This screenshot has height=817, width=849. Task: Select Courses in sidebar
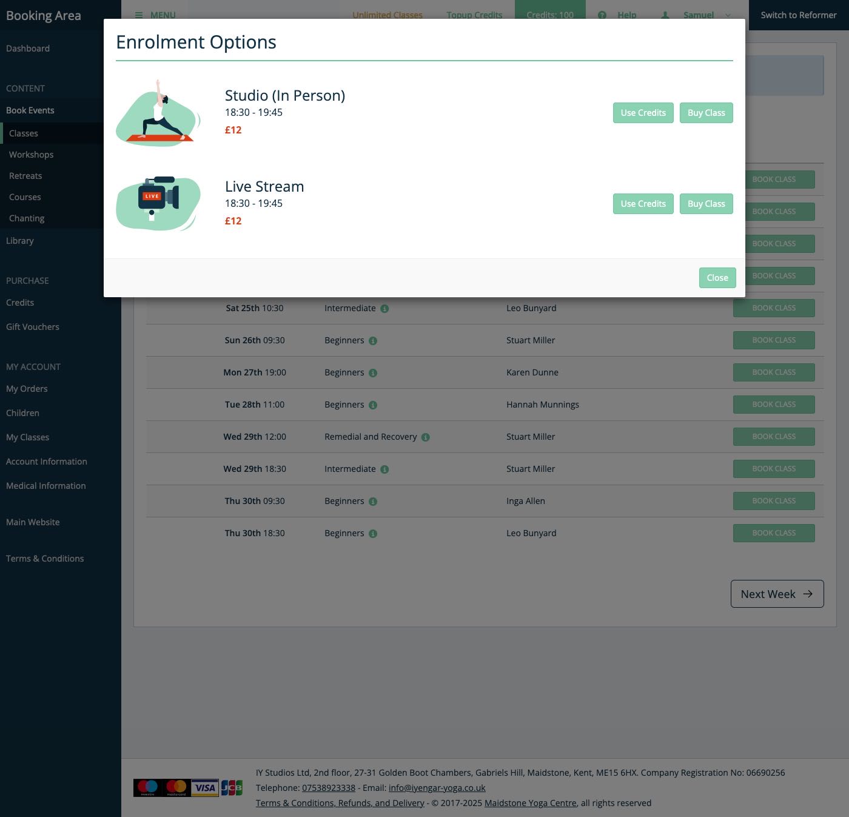[x=25, y=197]
